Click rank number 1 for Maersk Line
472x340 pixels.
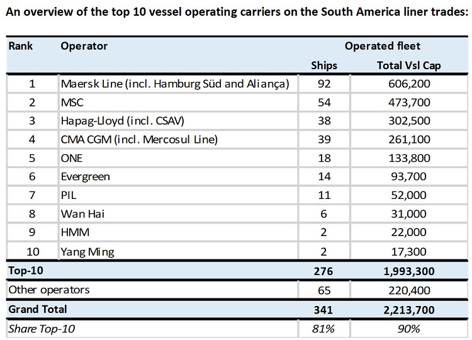coord(32,84)
